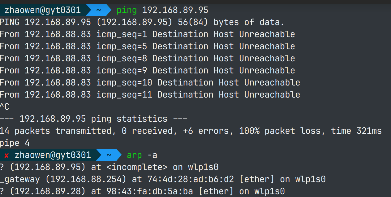Click the "pipe 4" output line
This screenshot has height=197, width=391.
click(x=15, y=143)
